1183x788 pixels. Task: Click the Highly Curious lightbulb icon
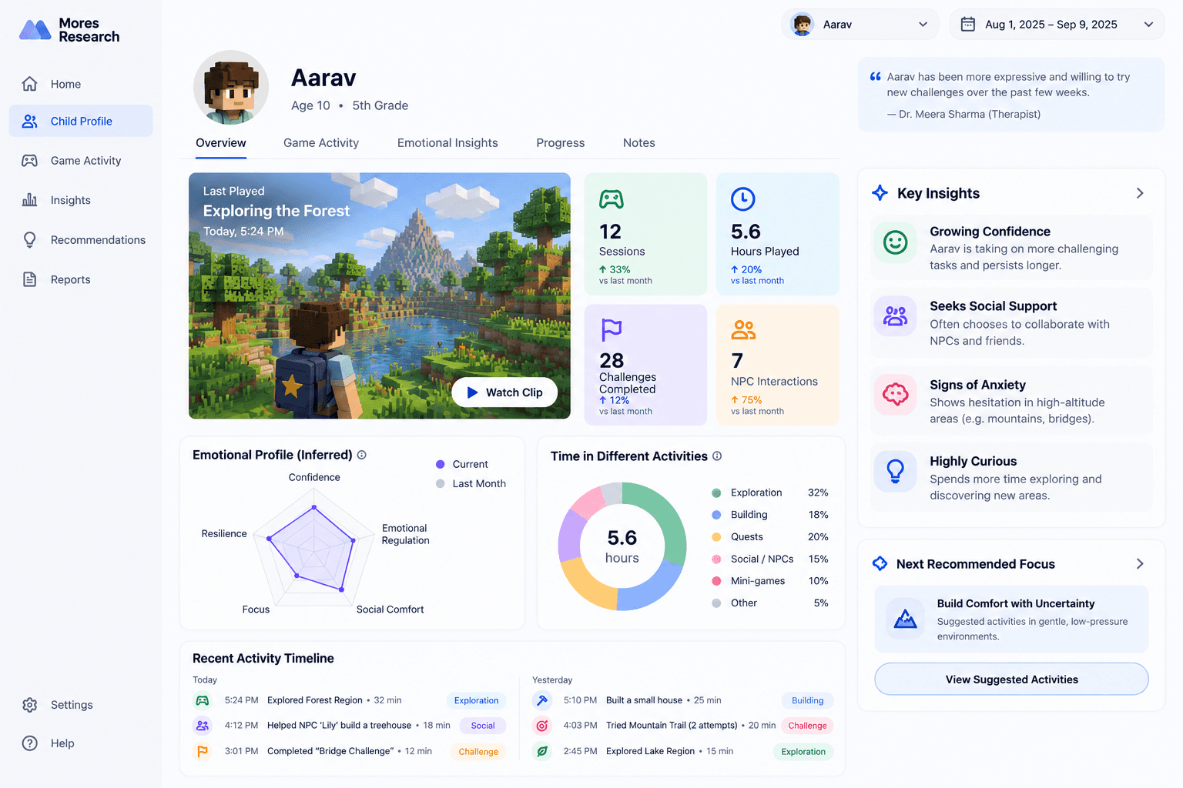[895, 471]
